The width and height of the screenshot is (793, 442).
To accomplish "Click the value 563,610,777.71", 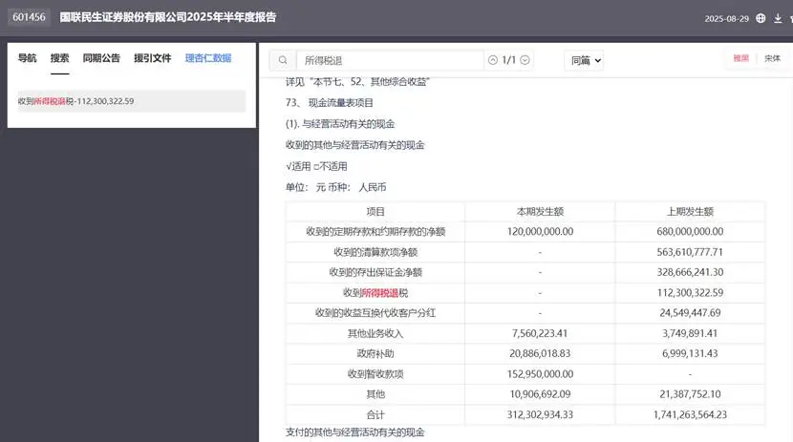I will [690, 252].
